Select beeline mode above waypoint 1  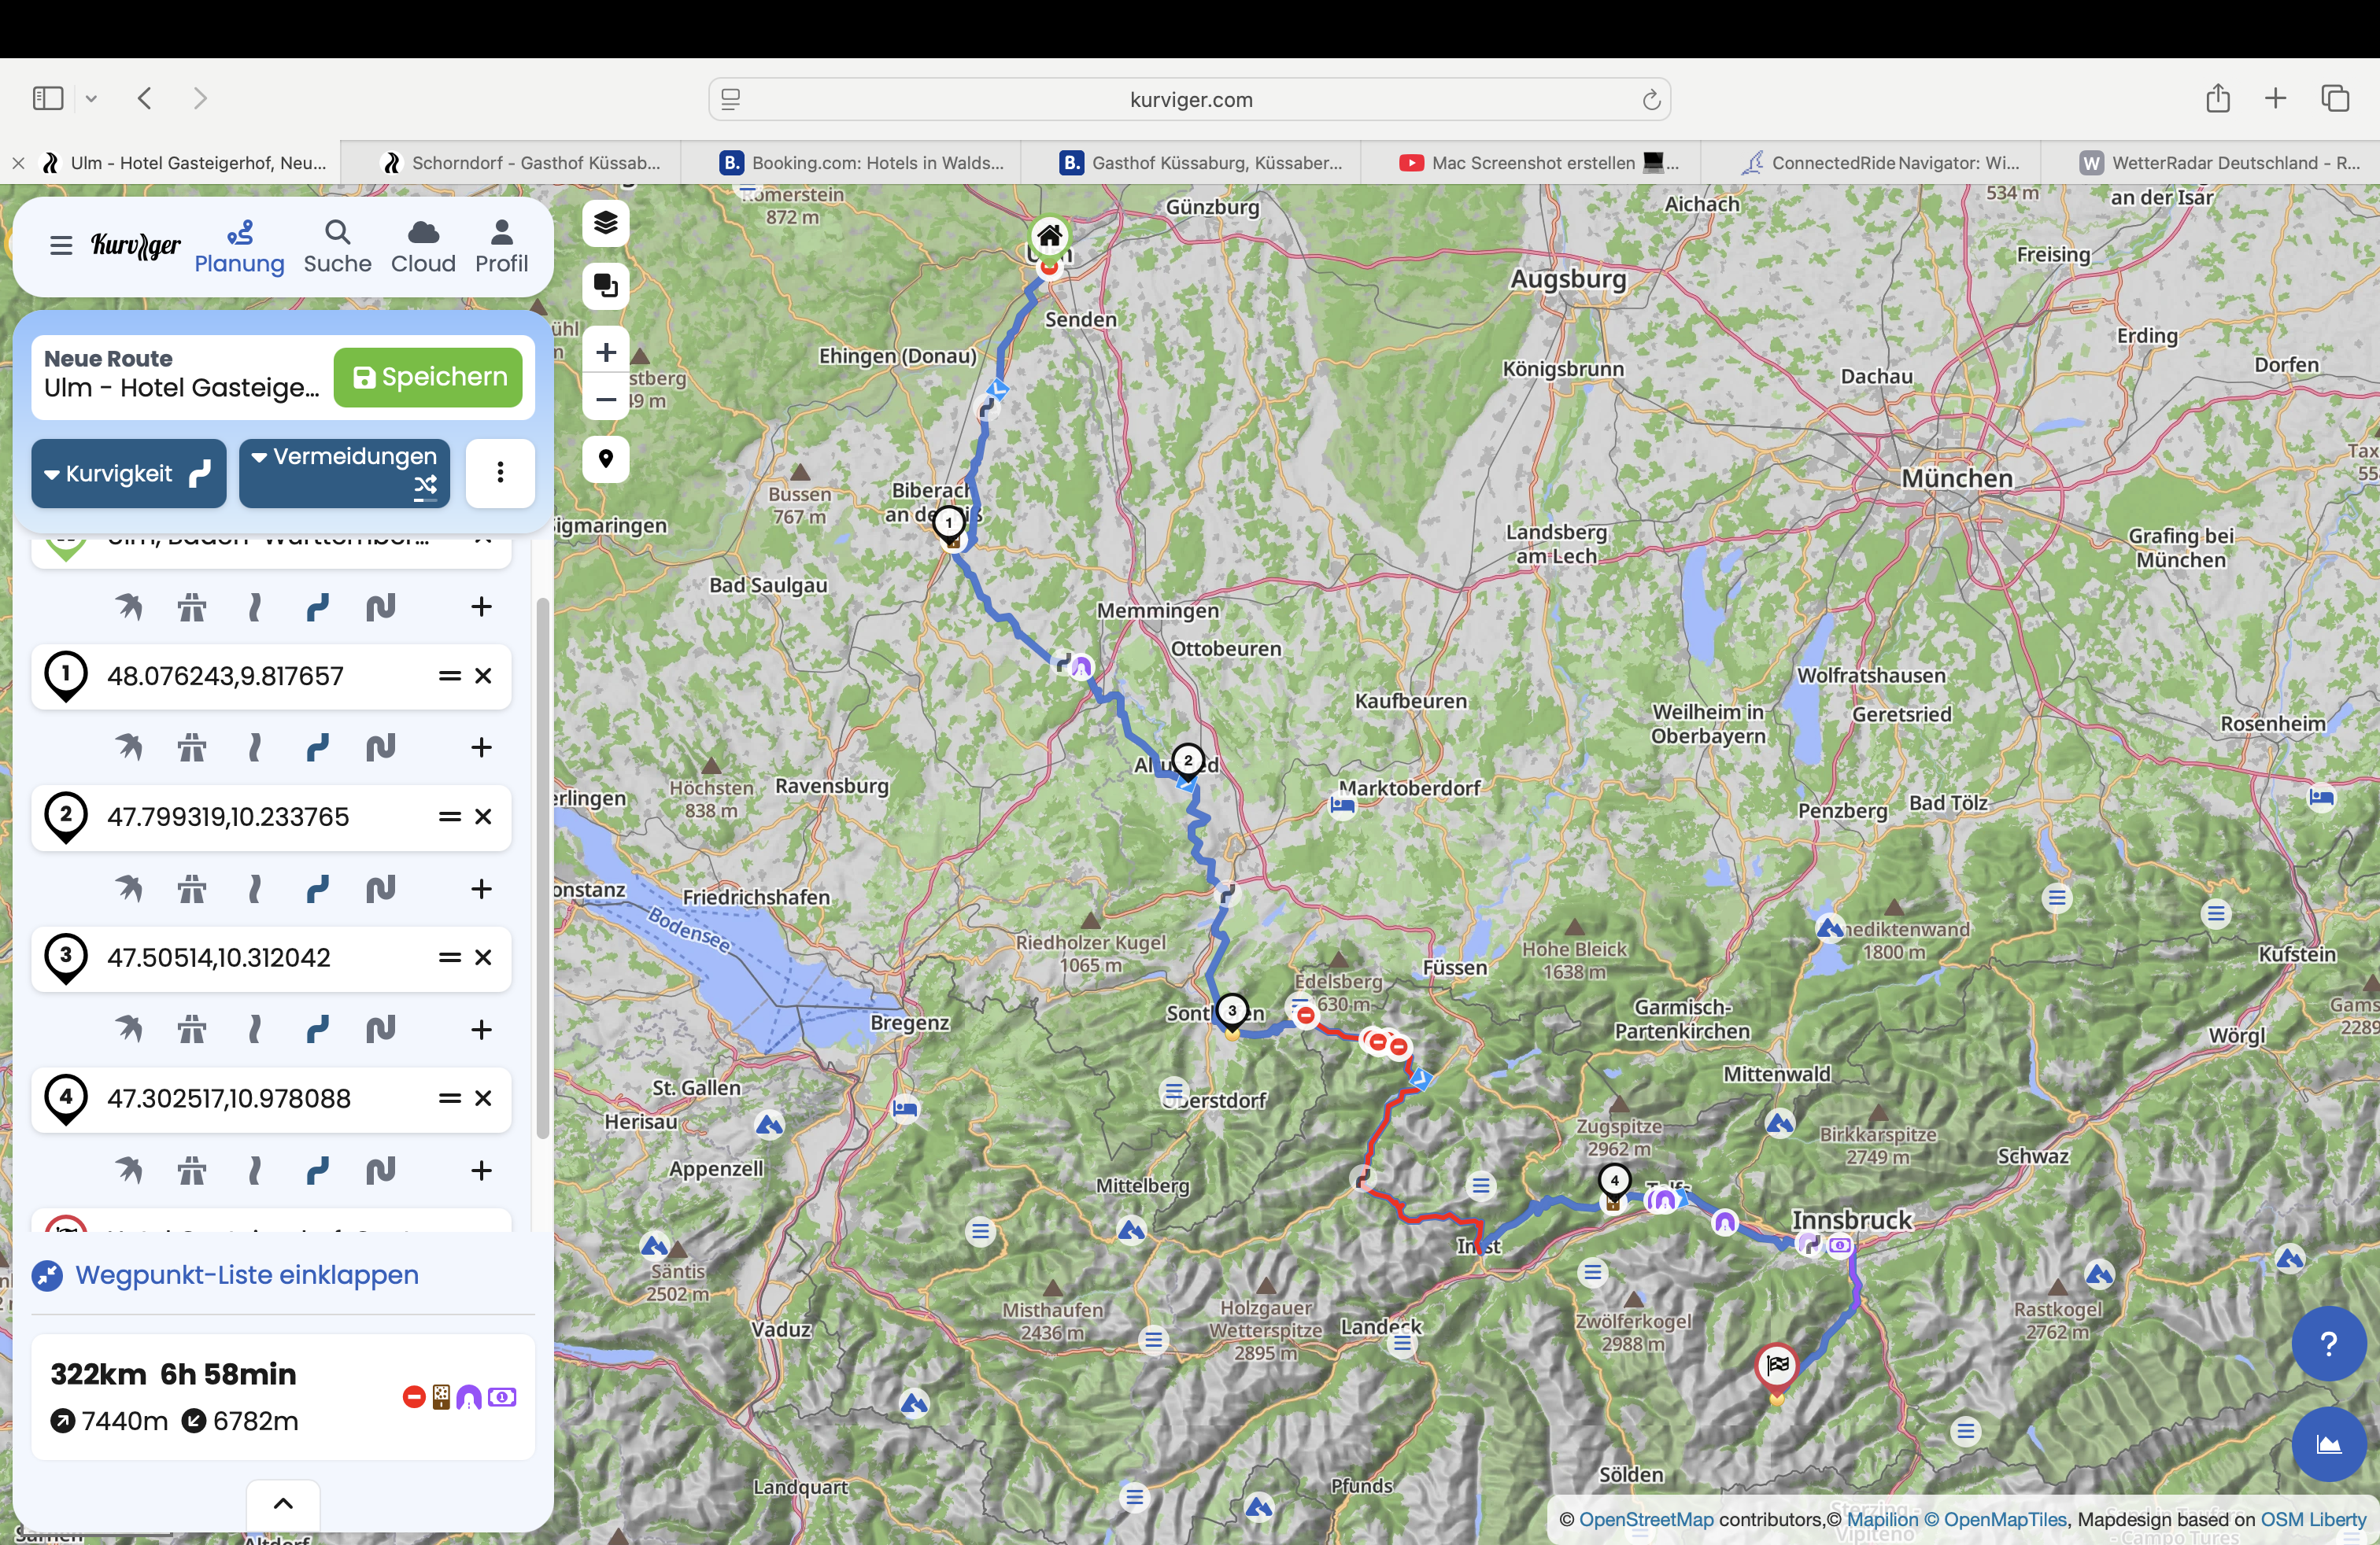click(128, 607)
